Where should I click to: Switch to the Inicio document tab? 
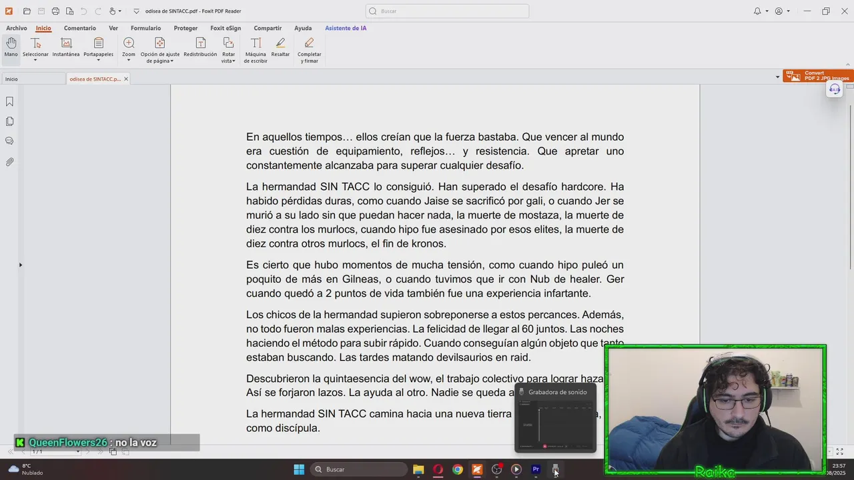[33, 79]
